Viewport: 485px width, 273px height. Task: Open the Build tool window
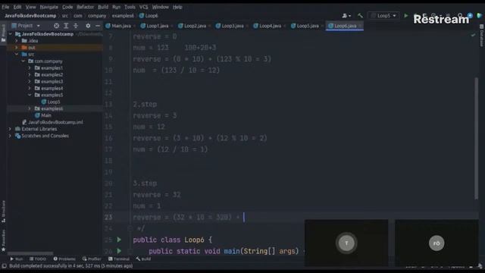pos(143,259)
